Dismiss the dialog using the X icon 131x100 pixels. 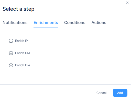127,3
